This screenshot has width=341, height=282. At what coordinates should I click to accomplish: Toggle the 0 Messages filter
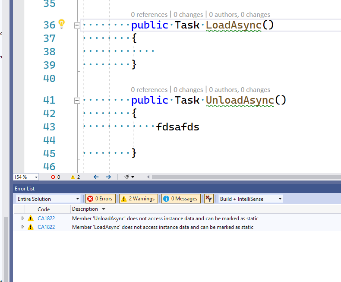coord(181,199)
